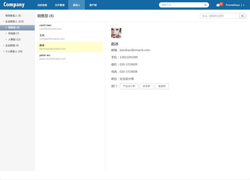Click the contact avatar photo
This screenshot has width=250, height=180.
click(116, 33)
